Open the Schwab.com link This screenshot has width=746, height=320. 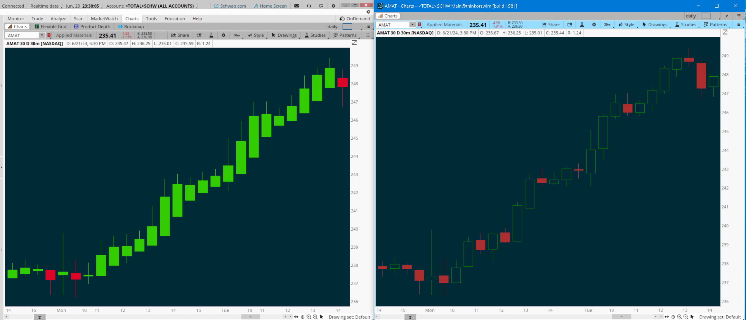pos(230,6)
